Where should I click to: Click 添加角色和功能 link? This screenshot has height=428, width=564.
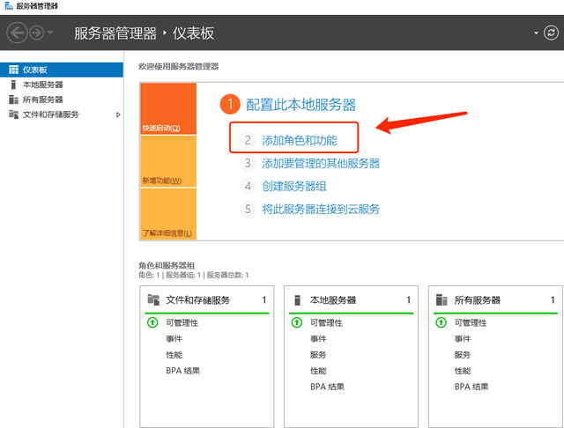click(300, 140)
